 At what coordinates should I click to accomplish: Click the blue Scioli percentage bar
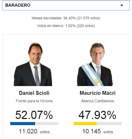pyautogui.click(x=23, y=124)
